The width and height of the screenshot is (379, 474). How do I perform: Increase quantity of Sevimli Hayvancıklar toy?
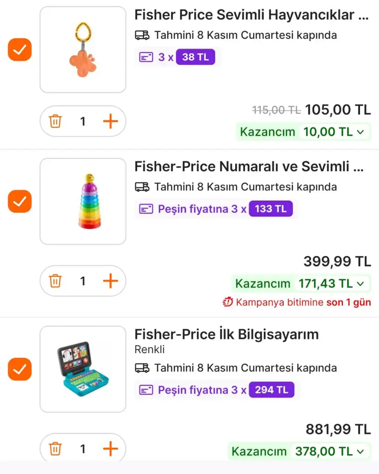110,122
